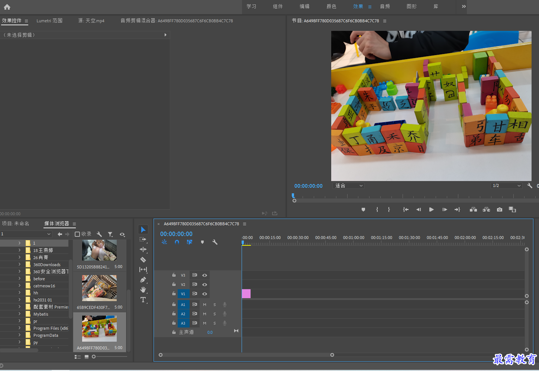This screenshot has width=539, height=371.
Task: Expand the no-clip-selected disclosure arrow
Action: click(x=165, y=35)
